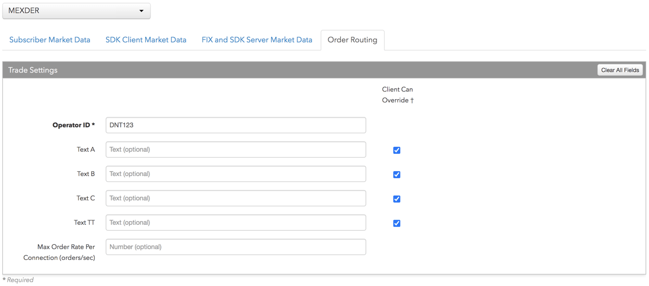The image size is (649, 286).
Task: Click the Text A label
Action: pyautogui.click(x=86, y=149)
